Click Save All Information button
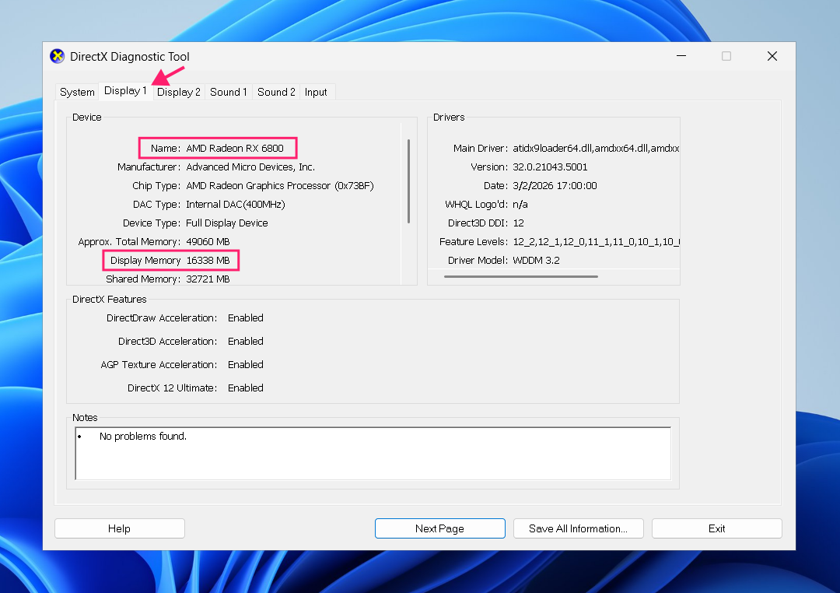 point(578,528)
